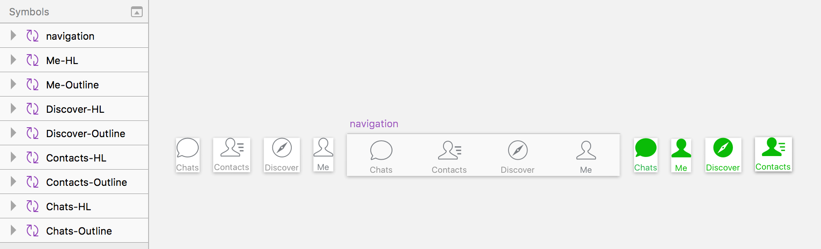
Task: Select the green Chats highlighted symbol
Action: click(x=646, y=155)
